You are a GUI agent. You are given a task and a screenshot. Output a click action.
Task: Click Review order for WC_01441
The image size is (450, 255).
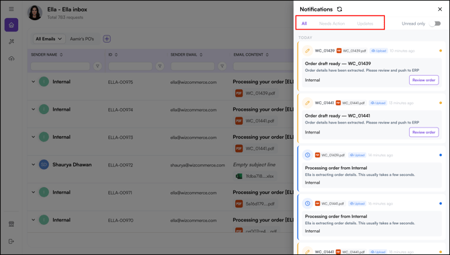pos(424,132)
